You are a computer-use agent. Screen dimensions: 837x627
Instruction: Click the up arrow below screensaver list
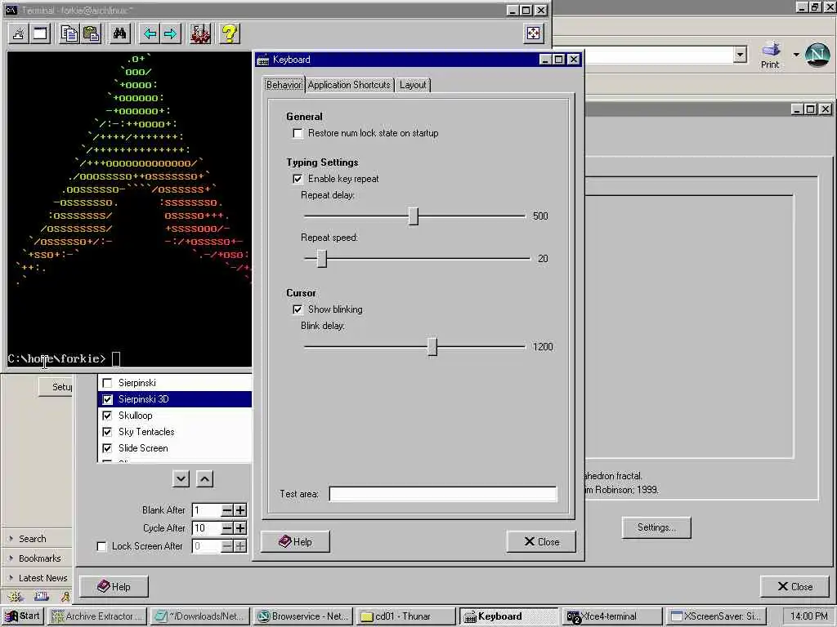204,478
